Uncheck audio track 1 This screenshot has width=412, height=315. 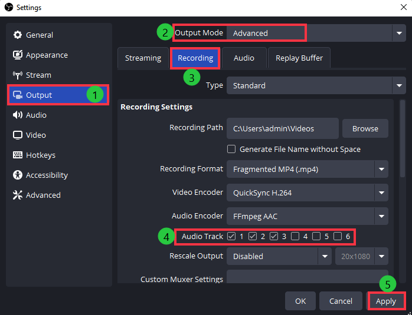(231, 236)
